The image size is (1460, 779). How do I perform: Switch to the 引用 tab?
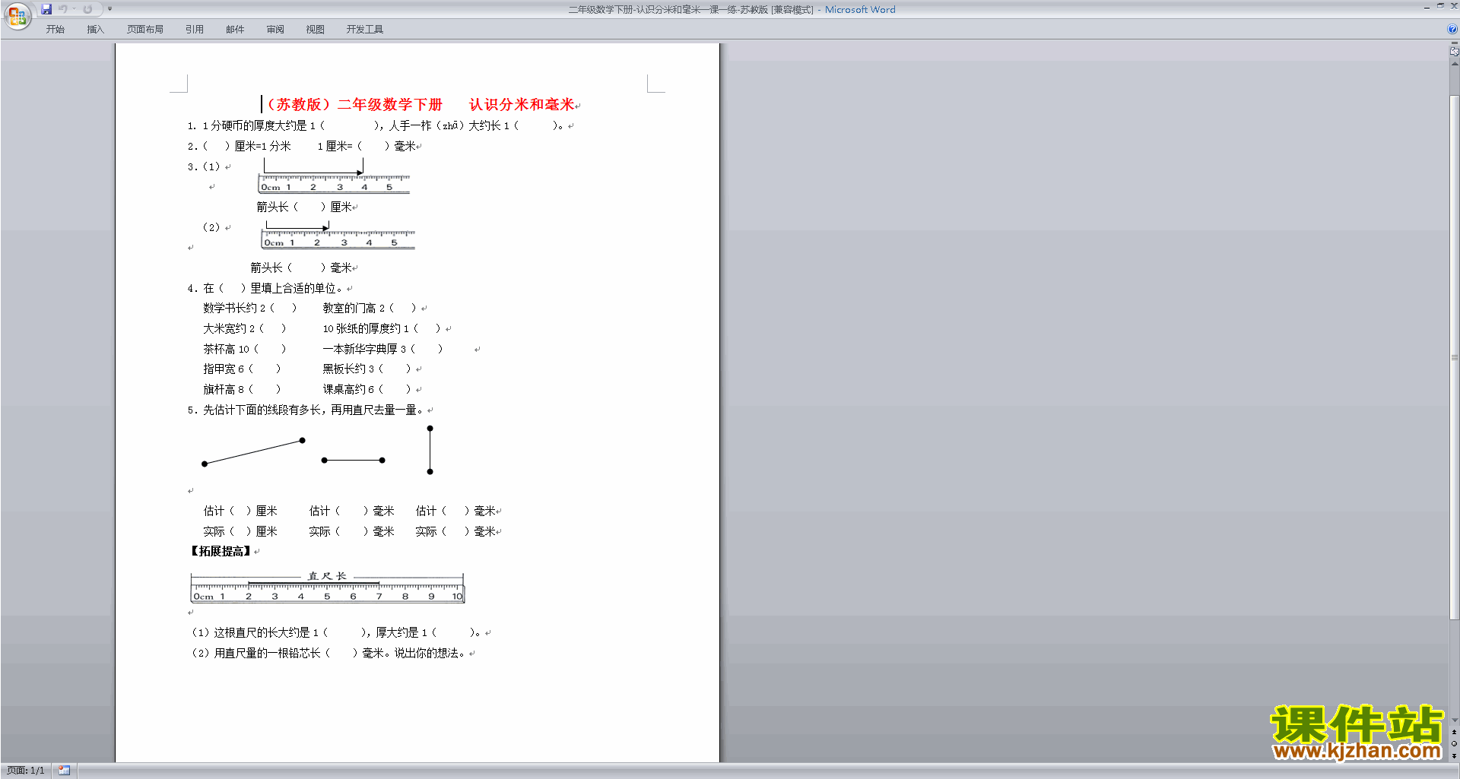(x=195, y=30)
